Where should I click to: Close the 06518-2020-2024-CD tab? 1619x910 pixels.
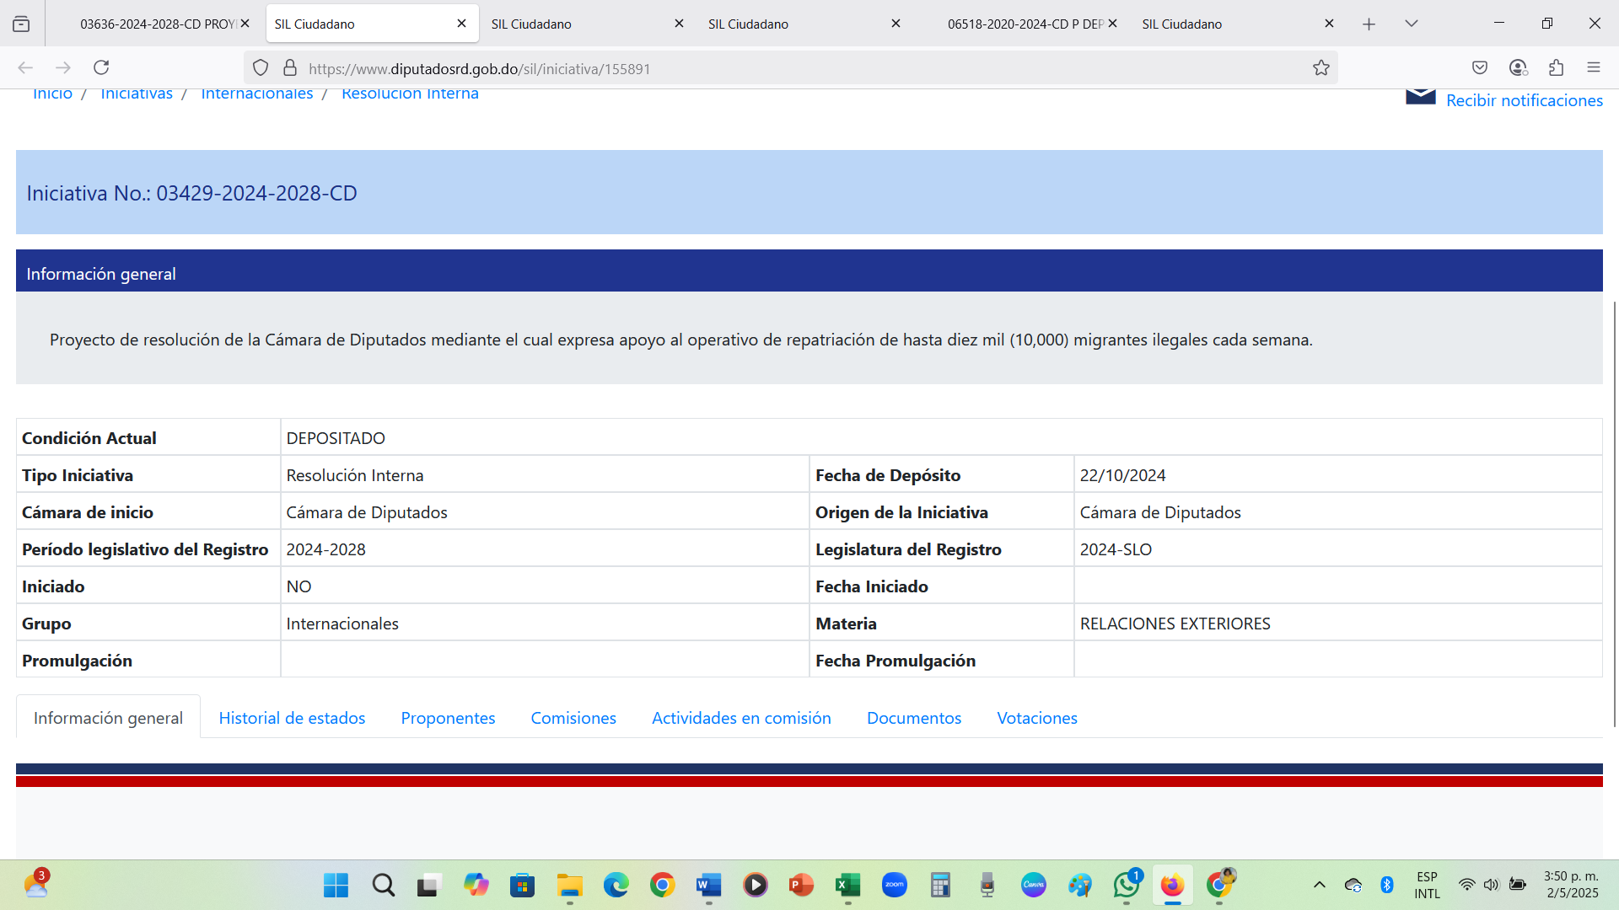(x=1113, y=24)
